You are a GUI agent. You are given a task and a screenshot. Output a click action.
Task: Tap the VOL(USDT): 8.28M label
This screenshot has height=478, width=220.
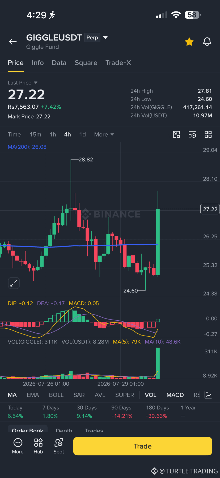(85, 342)
